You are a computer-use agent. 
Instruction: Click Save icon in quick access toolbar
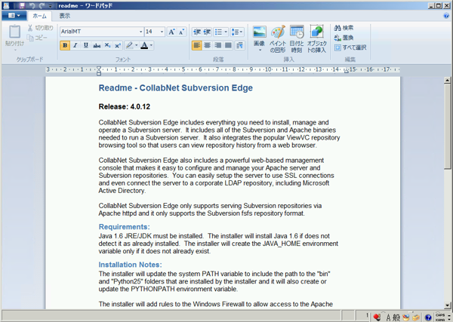click(x=22, y=5)
